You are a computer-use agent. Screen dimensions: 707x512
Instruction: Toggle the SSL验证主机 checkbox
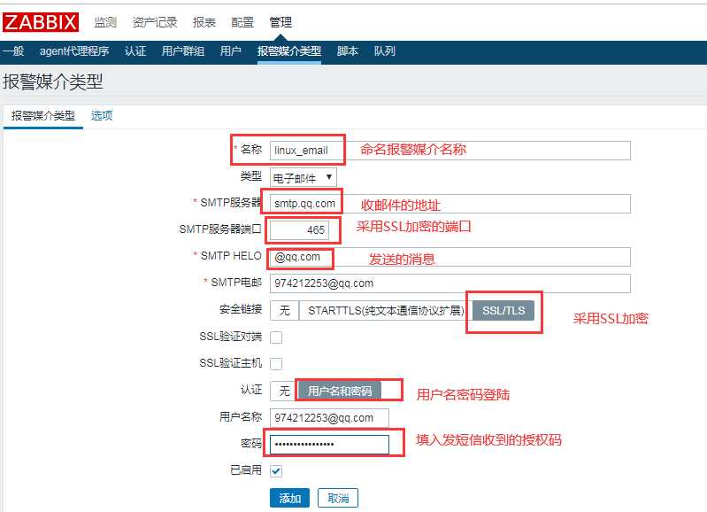click(x=276, y=364)
